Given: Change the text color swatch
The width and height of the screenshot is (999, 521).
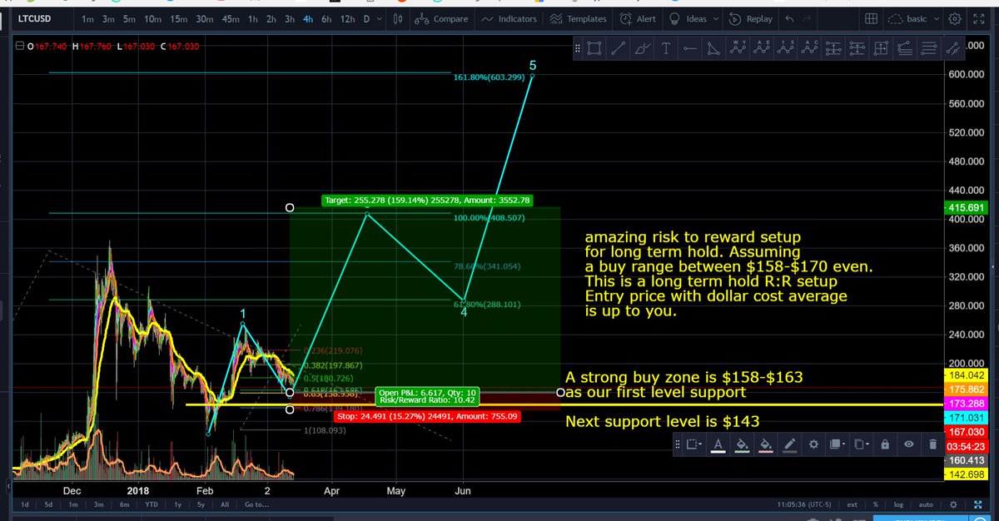Looking at the screenshot, I should click(x=718, y=444).
